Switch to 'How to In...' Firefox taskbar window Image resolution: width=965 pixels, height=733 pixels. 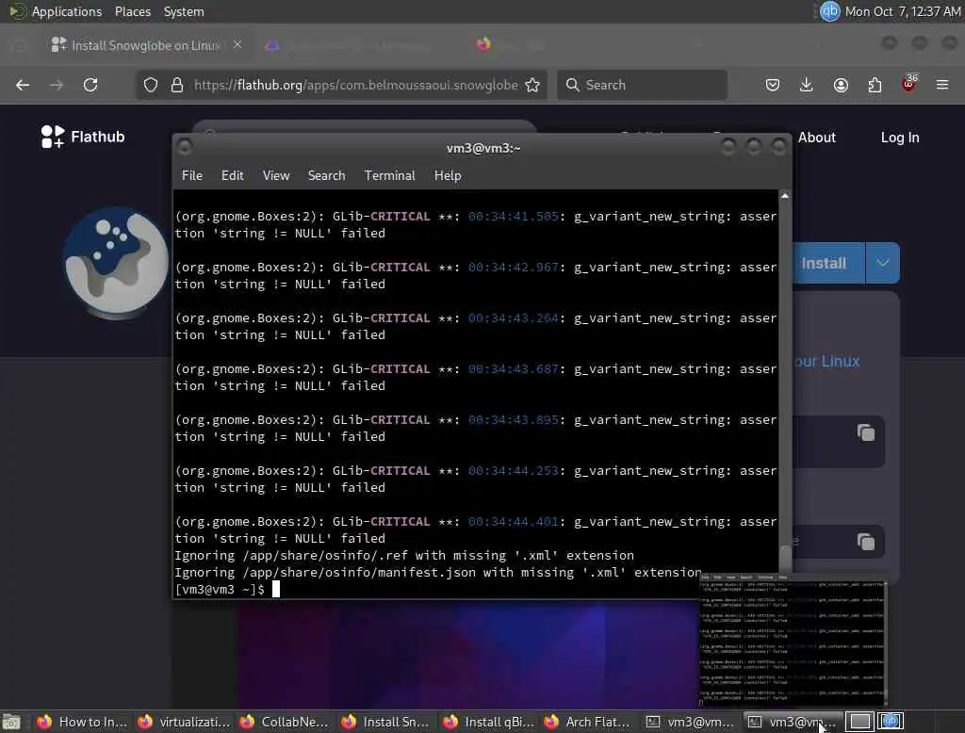click(x=82, y=722)
